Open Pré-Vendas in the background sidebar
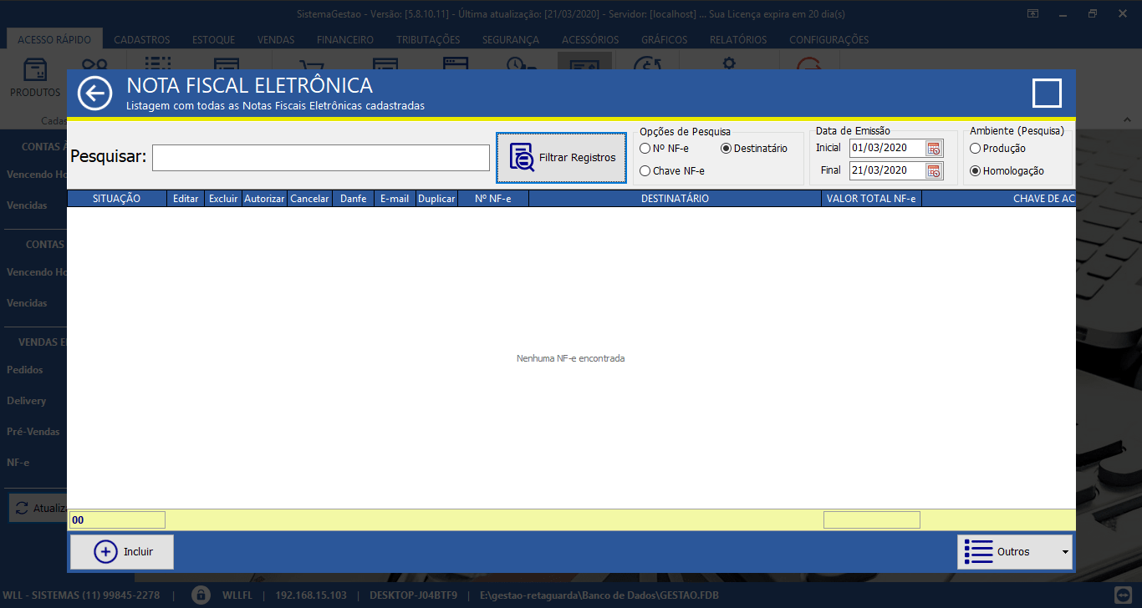 coord(33,432)
